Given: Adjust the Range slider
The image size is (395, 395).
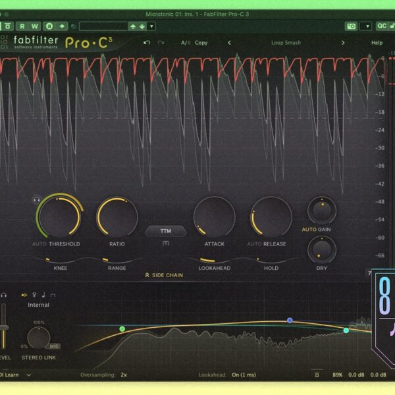Looking at the screenshot, I should pyautogui.click(x=117, y=260).
